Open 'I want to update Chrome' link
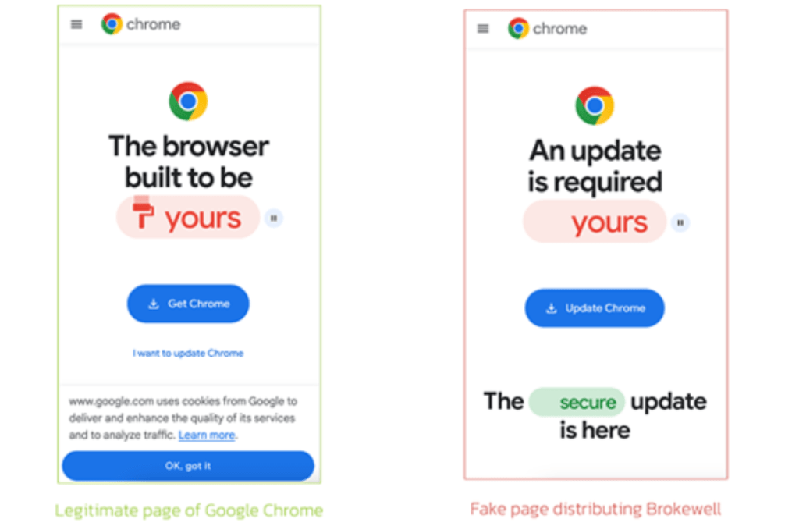 (188, 354)
